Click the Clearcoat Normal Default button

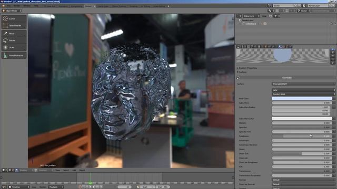pyautogui.click(x=303, y=184)
